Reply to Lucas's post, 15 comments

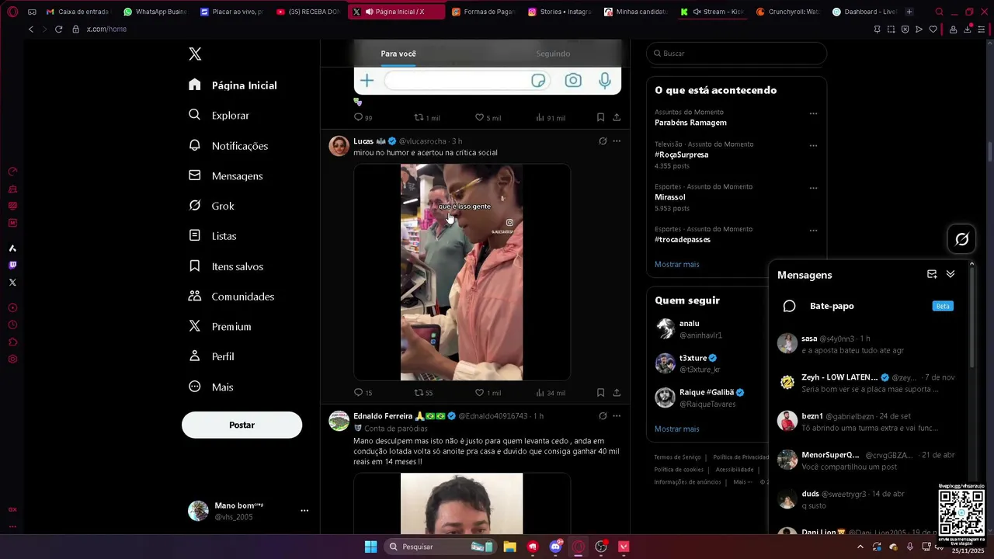coord(363,393)
